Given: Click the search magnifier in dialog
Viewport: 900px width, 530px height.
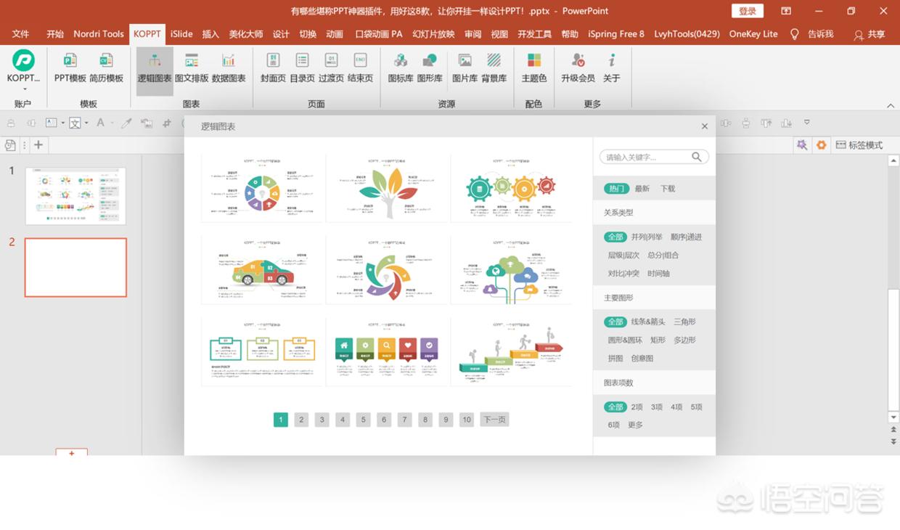Looking at the screenshot, I should tap(696, 157).
